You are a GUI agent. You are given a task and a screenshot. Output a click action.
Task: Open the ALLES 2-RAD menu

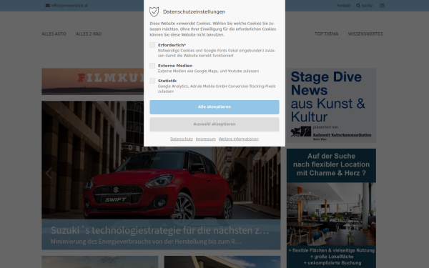(x=89, y=34)
